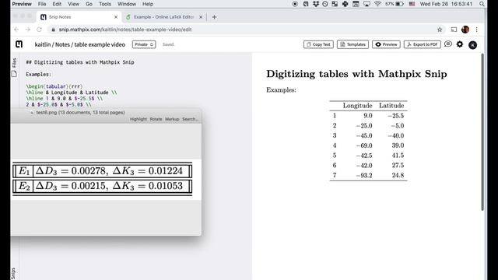Click the Wi-Fi status icon
The height and width of the screenshot is (280, 498).
click(x=377, y=4)
